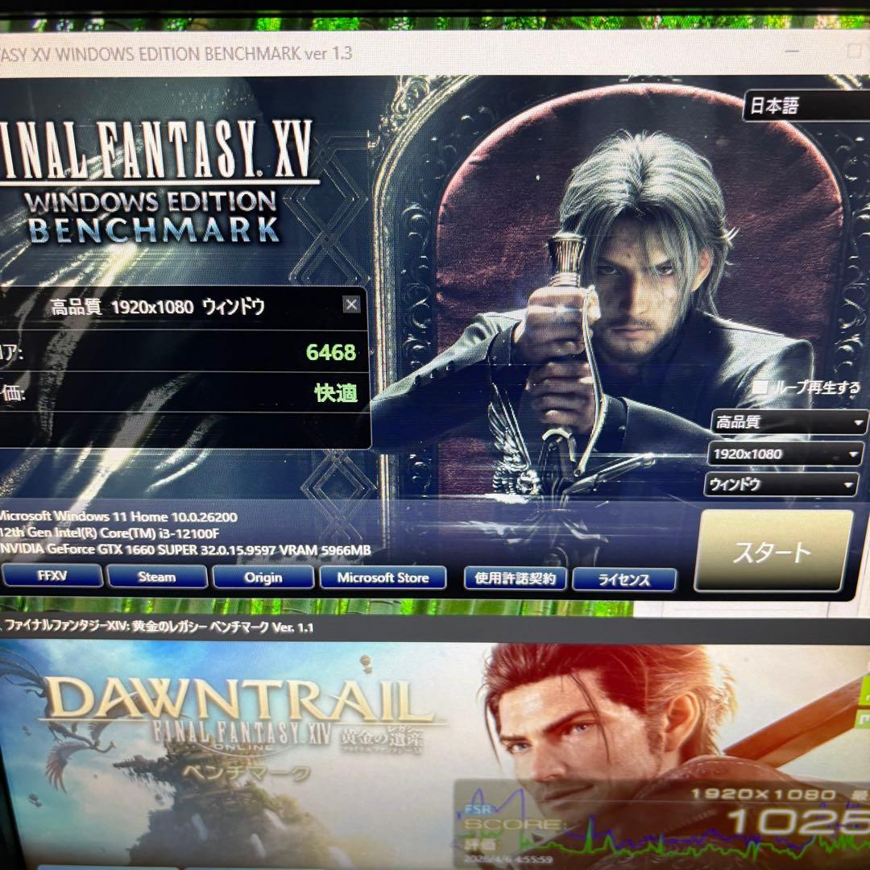The height and width of the screenshot is (870, 870).
Task: Open the Microsoft Store button
Action: click(x=383, y=578)
